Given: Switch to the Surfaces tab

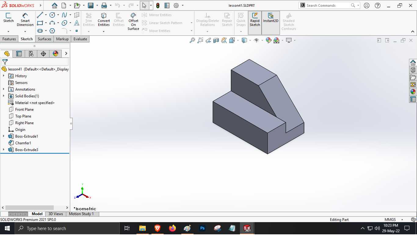Looking at the screenshot, I should click(45, 39).
